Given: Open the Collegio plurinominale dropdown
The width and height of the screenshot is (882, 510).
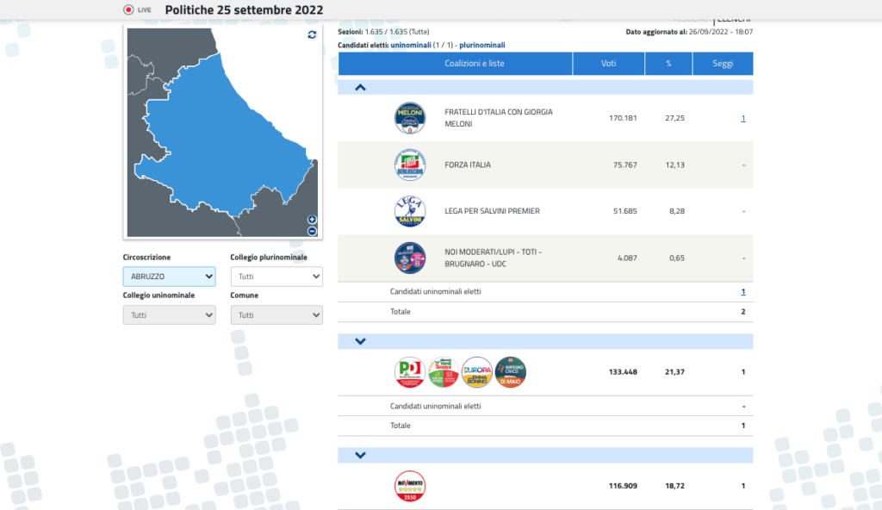Looking at the screenshot, I should tap(276, 277).
